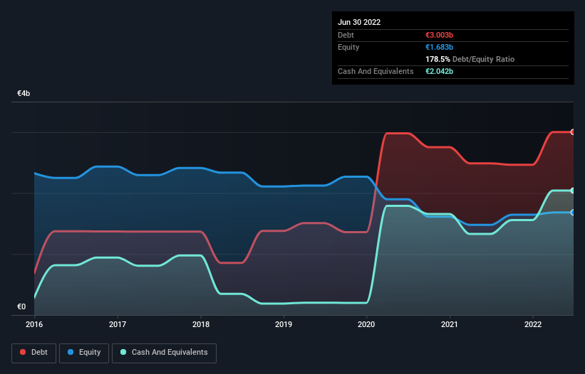The height and width of the screenshot is (374, 585).
Task: Click the €0 y-axis label
Action: tap(21, 306)
